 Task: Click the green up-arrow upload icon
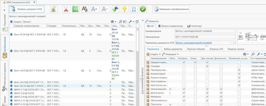pyautogui.click(x=54, y=9)
